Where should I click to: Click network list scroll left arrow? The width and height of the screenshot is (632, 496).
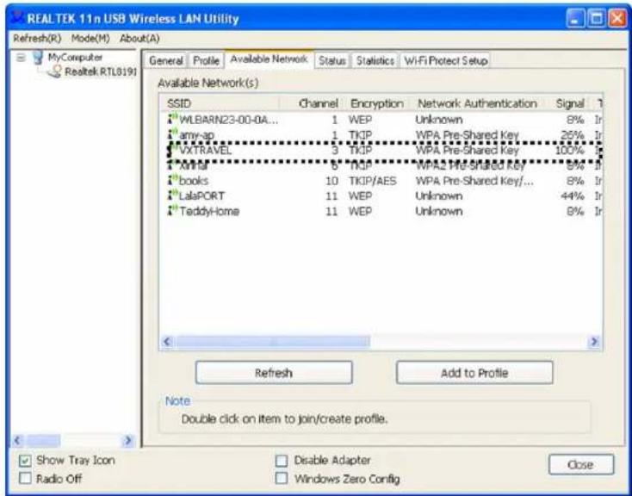pyautogui.click(x=167, y=342)
